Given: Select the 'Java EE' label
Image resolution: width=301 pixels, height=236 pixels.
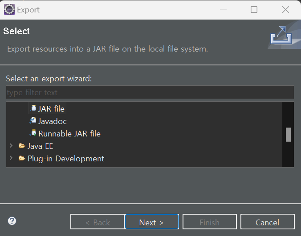Looking at the screenshot, I should click(x=41, y=146).
